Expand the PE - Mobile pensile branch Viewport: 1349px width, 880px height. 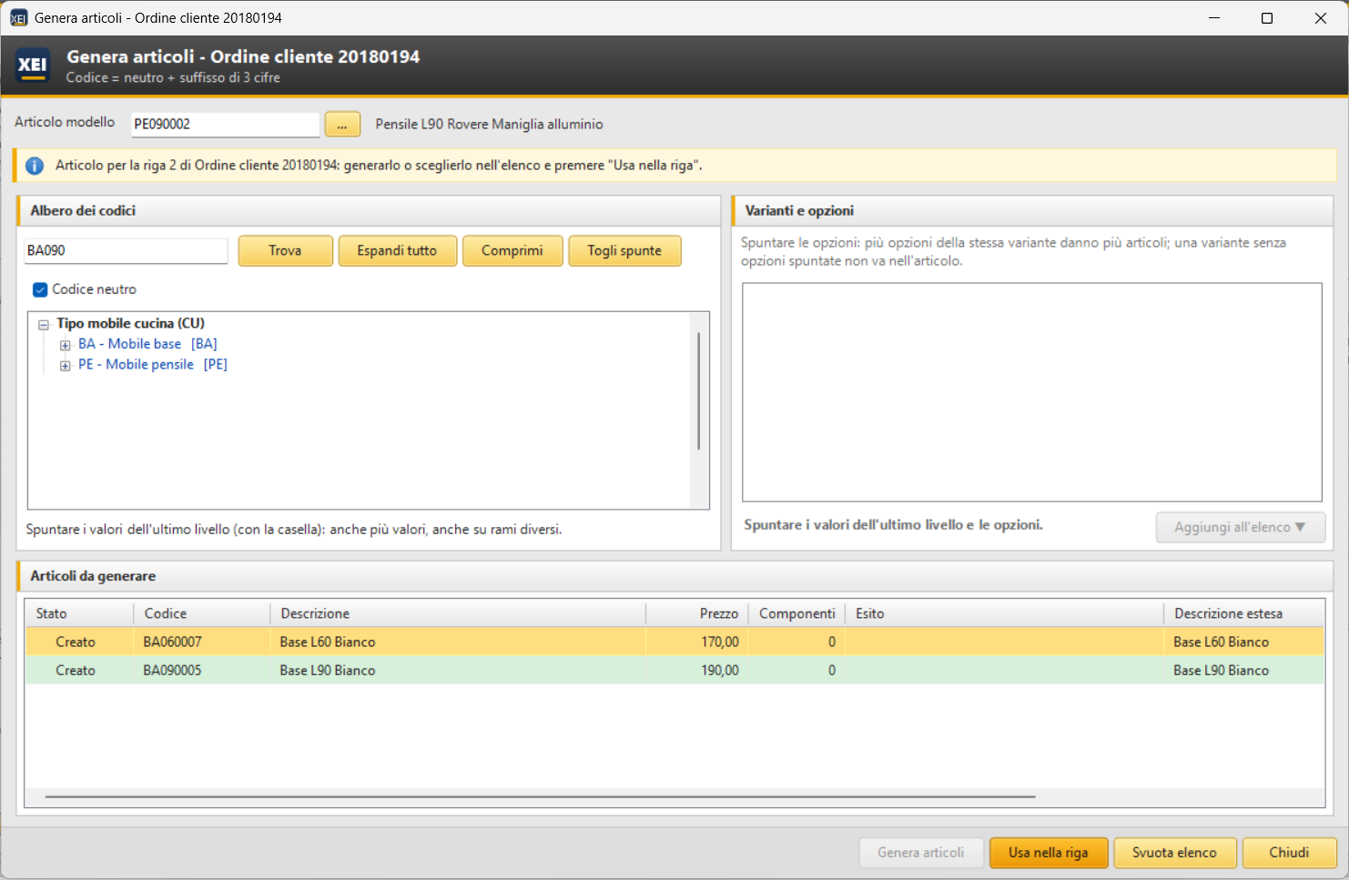(x=66, y=366)
